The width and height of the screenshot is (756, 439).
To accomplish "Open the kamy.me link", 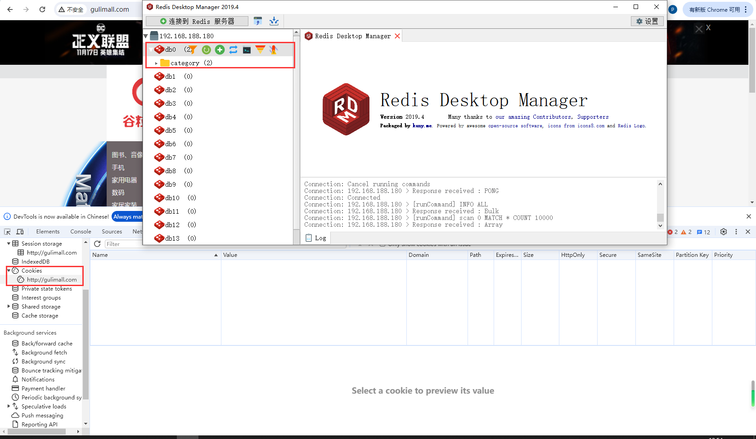I will point(422,126).
